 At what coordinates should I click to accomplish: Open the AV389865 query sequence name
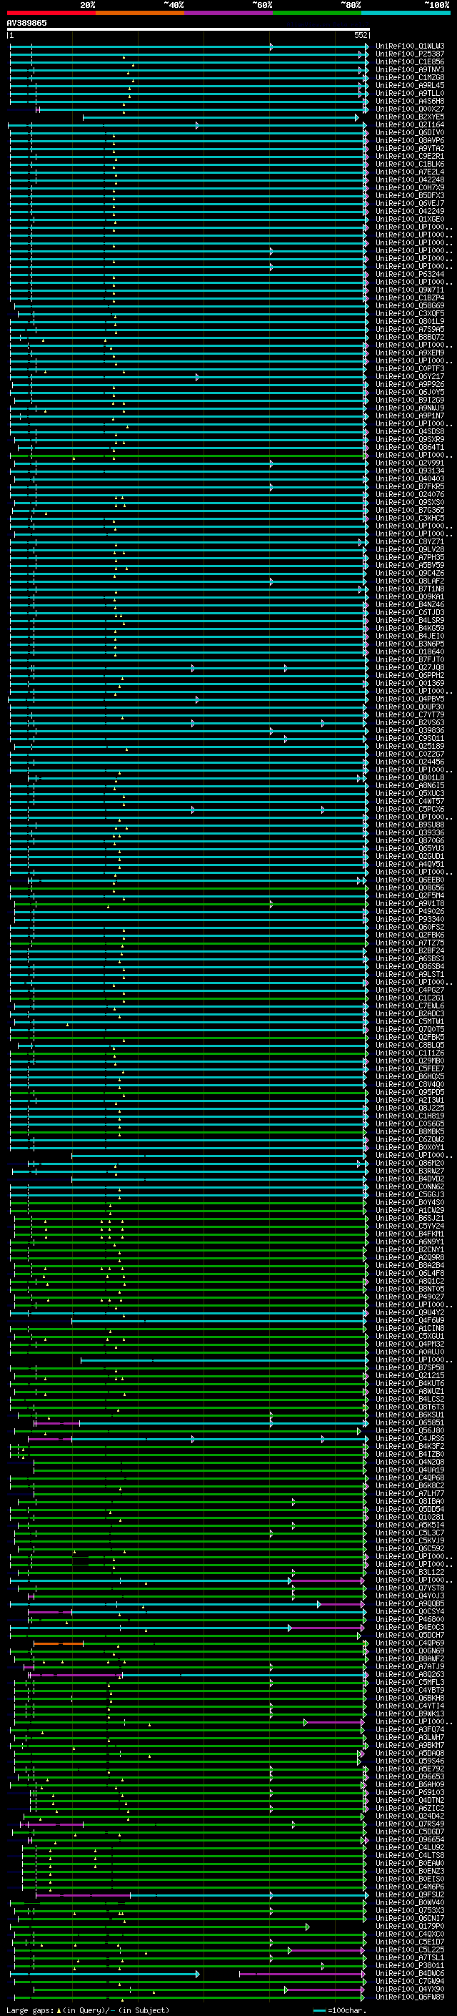pos(26,23)
